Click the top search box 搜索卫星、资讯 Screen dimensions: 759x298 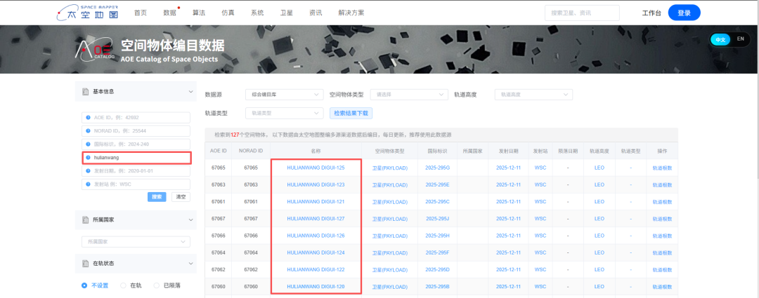581,13
